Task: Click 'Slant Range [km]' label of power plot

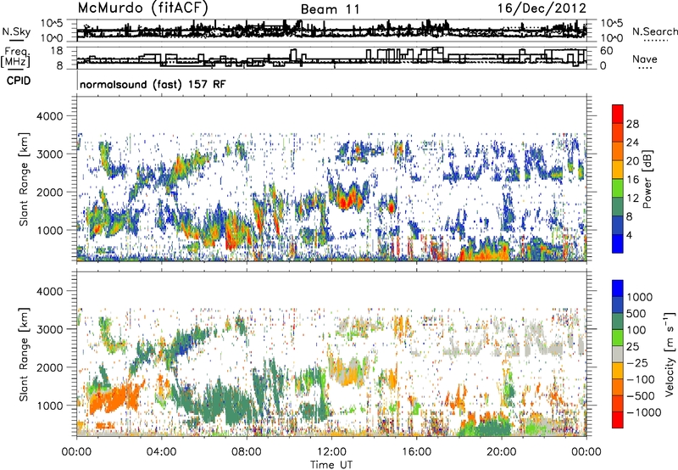Action: coord(24,179)
